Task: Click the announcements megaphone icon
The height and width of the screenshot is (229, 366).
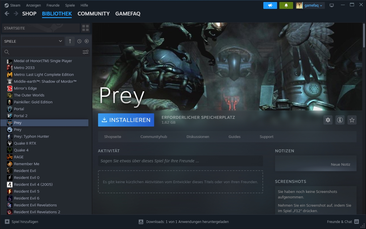Action: click(x=270, y=5)
